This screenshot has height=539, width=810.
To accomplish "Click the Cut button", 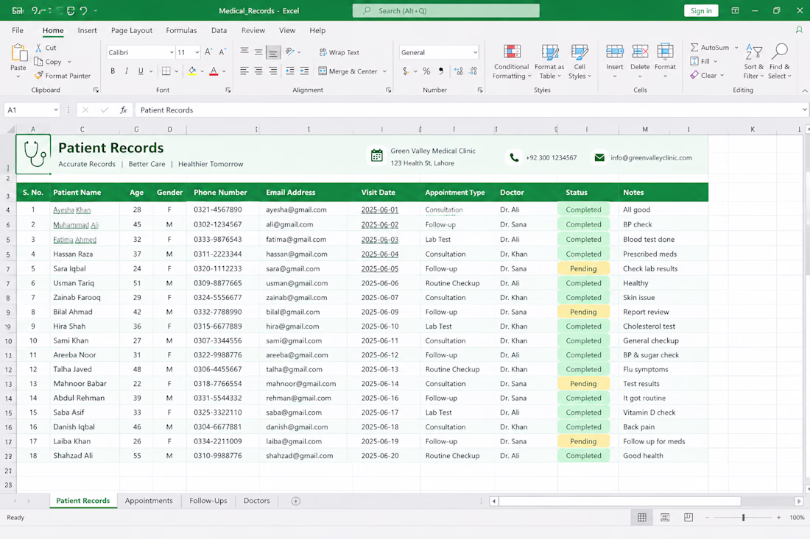I will pos(46,48).
